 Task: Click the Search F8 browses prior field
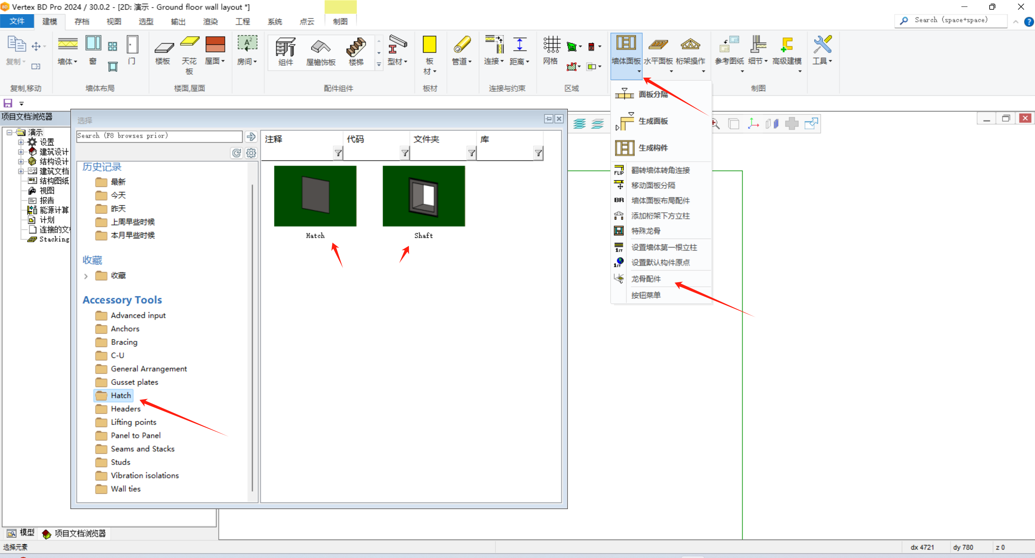coord(159,136)
